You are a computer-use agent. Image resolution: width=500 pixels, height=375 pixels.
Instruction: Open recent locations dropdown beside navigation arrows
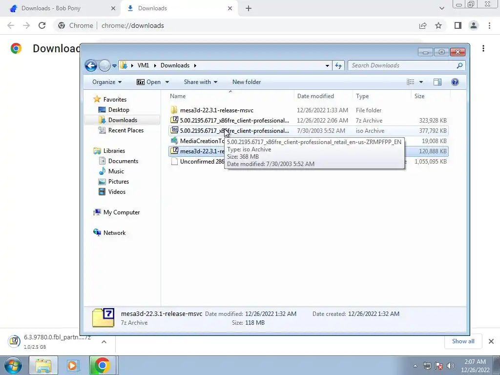(x=114, y=66)
